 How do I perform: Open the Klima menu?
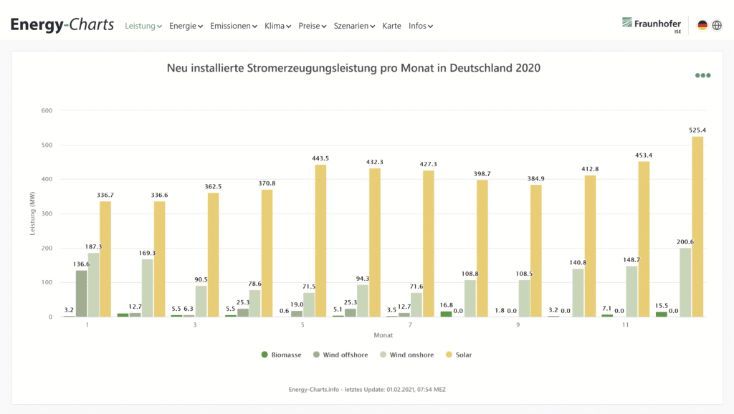(277, 26)
